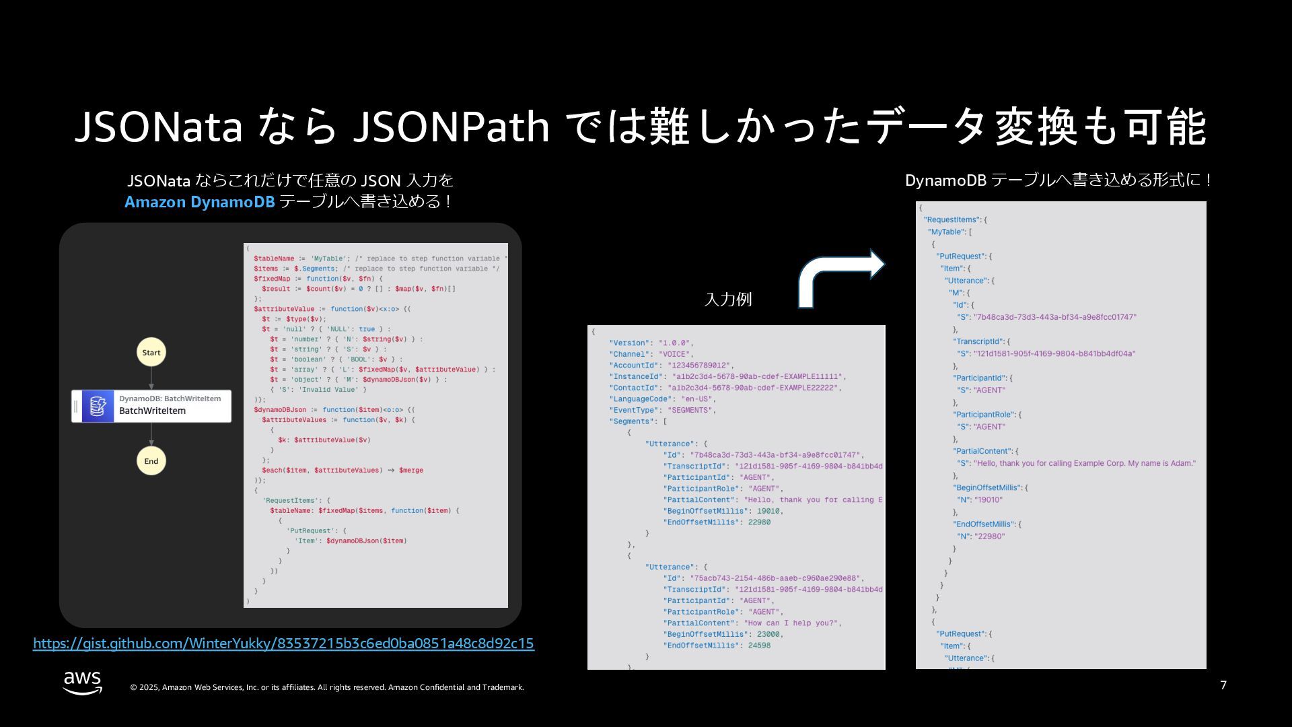Click the "BeginOffsetMillis": 19010 input line
The image size is (1292, 727).
click(723, 512)
